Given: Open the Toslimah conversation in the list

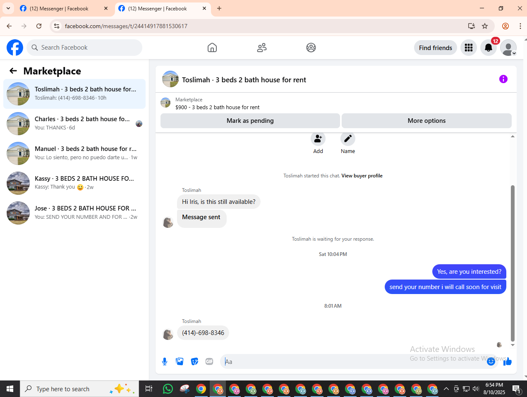Looking at the screenshot, I should 74,94.
